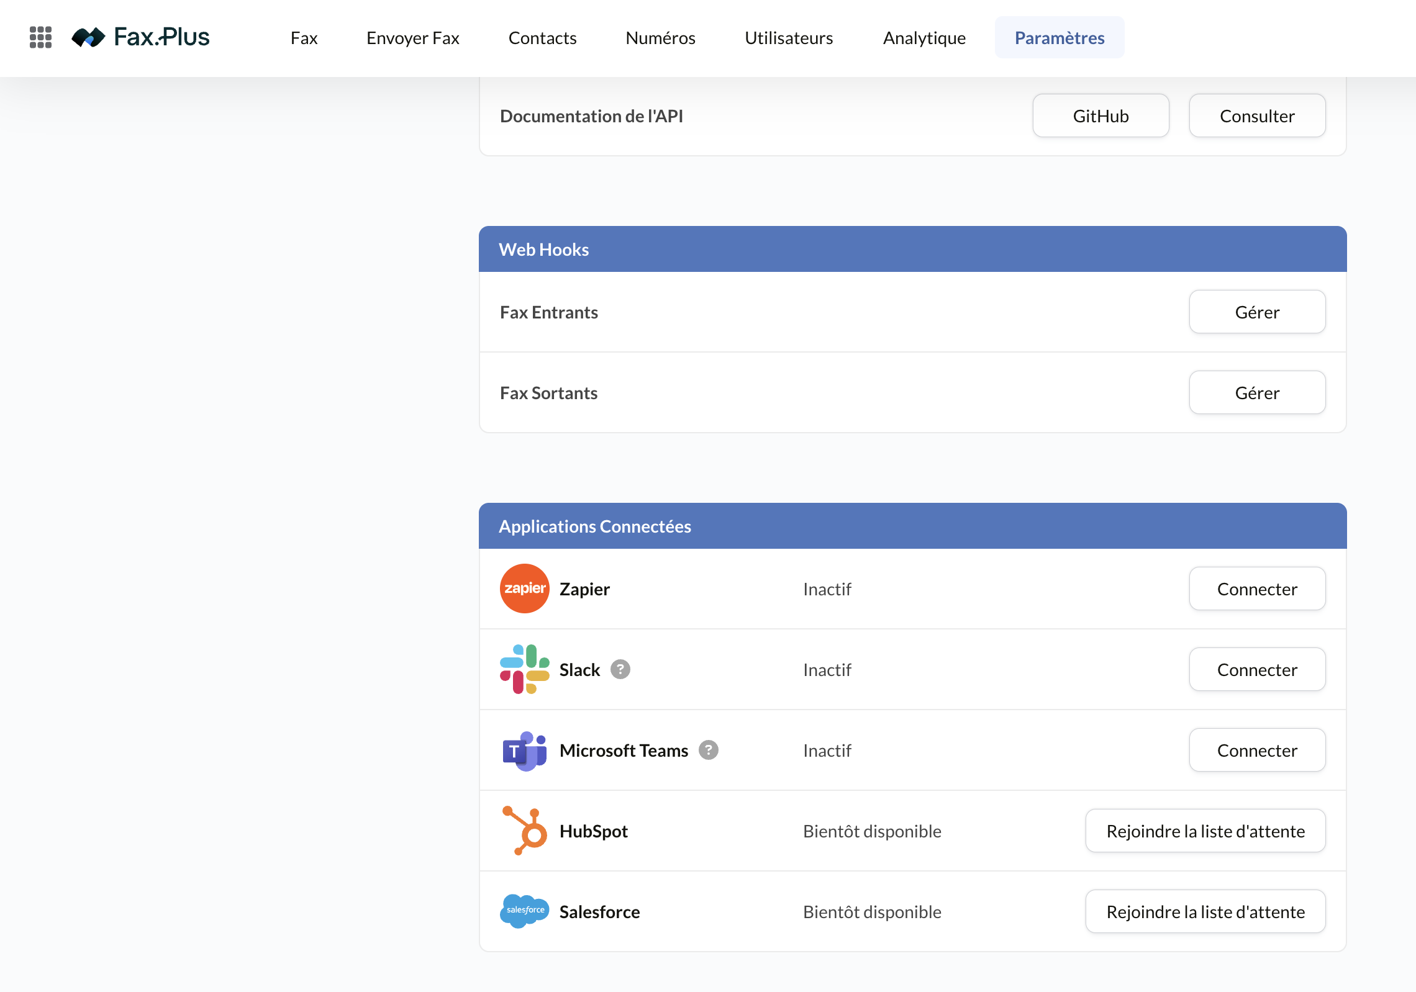Image resolution: width=1416 pixels, height=992 pixels.
Task: Click the Documentation de l'API label
Action: tap(591, 116)
